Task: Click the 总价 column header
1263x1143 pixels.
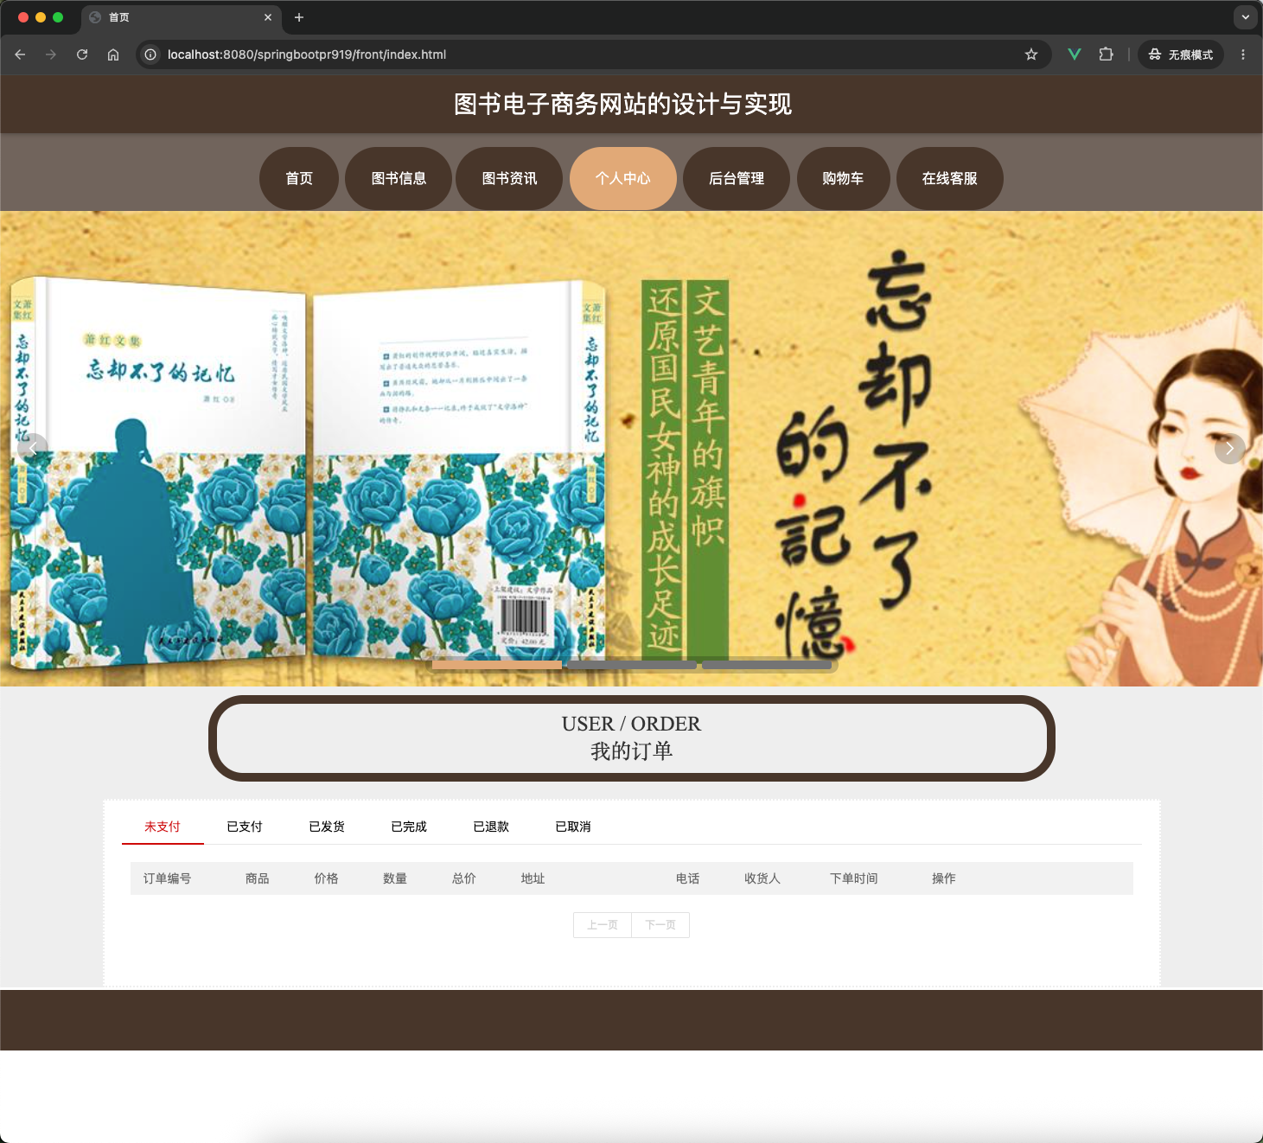Action: click(x=464, y=878)
